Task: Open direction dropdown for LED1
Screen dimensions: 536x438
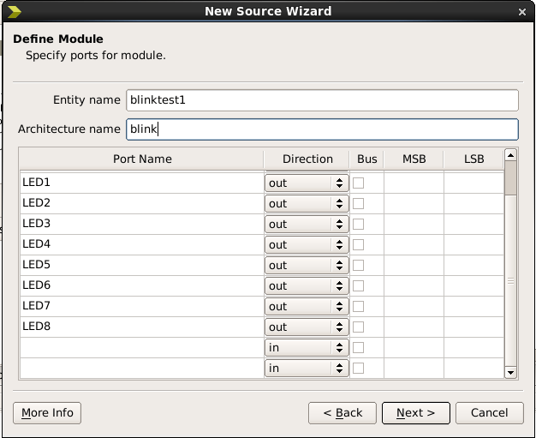Action: click(x=307, y=183)
